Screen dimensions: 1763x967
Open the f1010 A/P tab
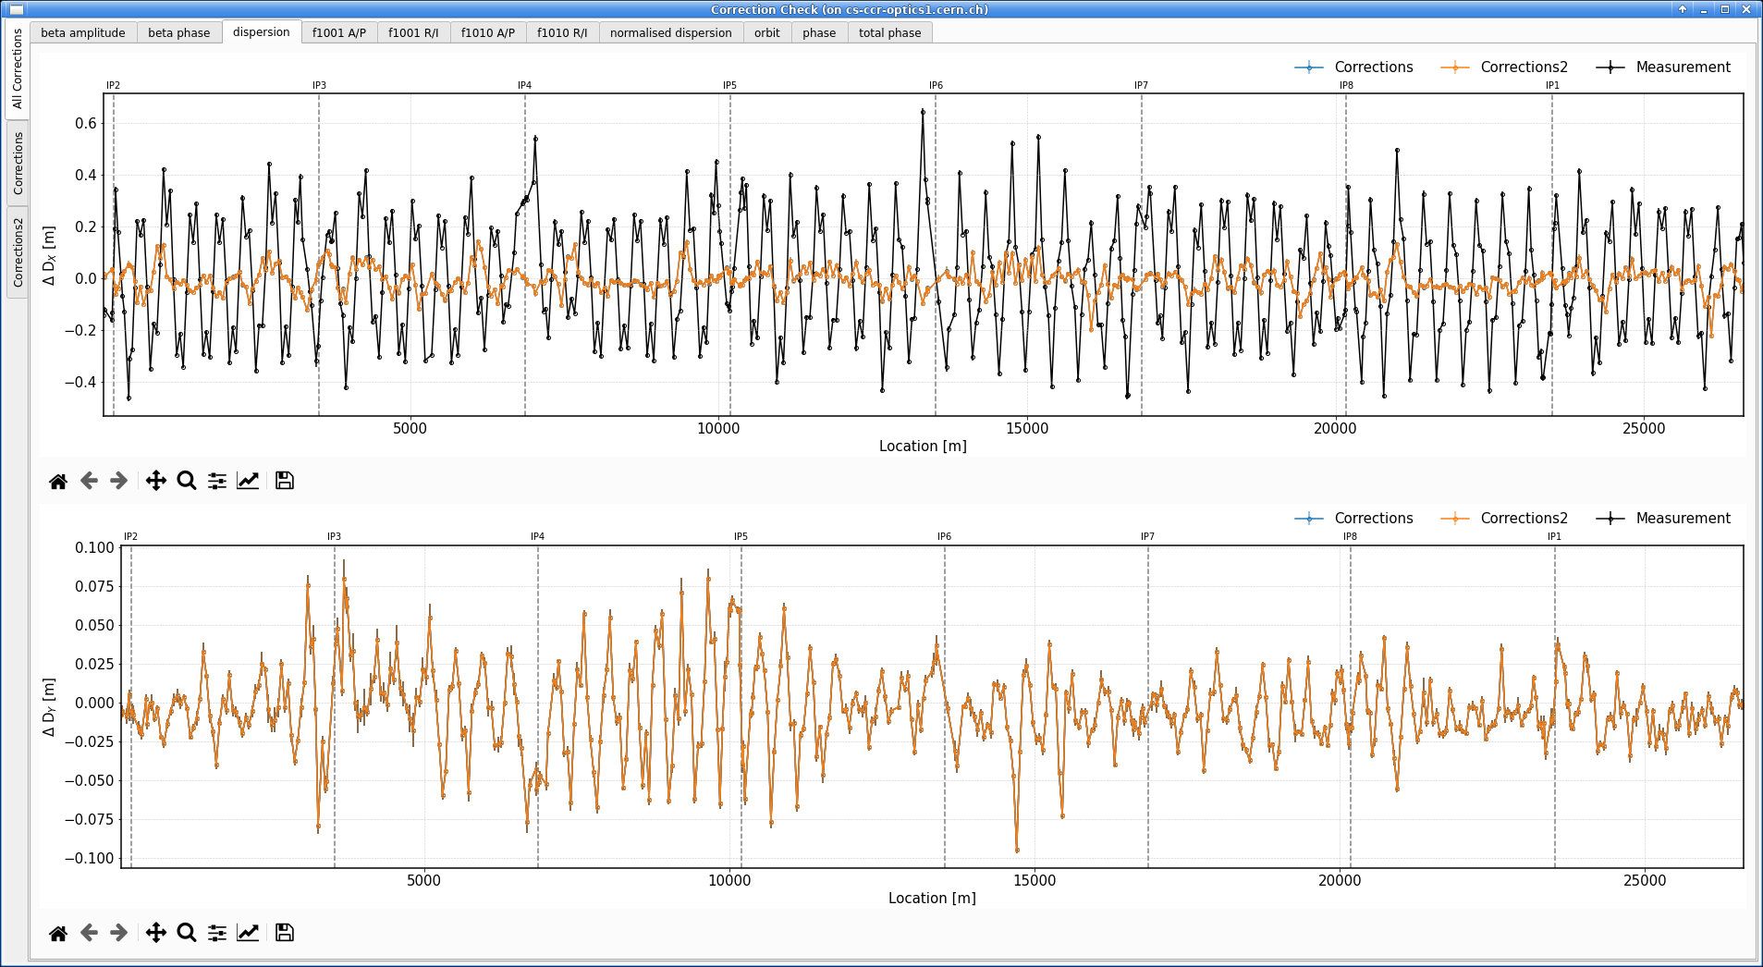(x=488, y=32)
